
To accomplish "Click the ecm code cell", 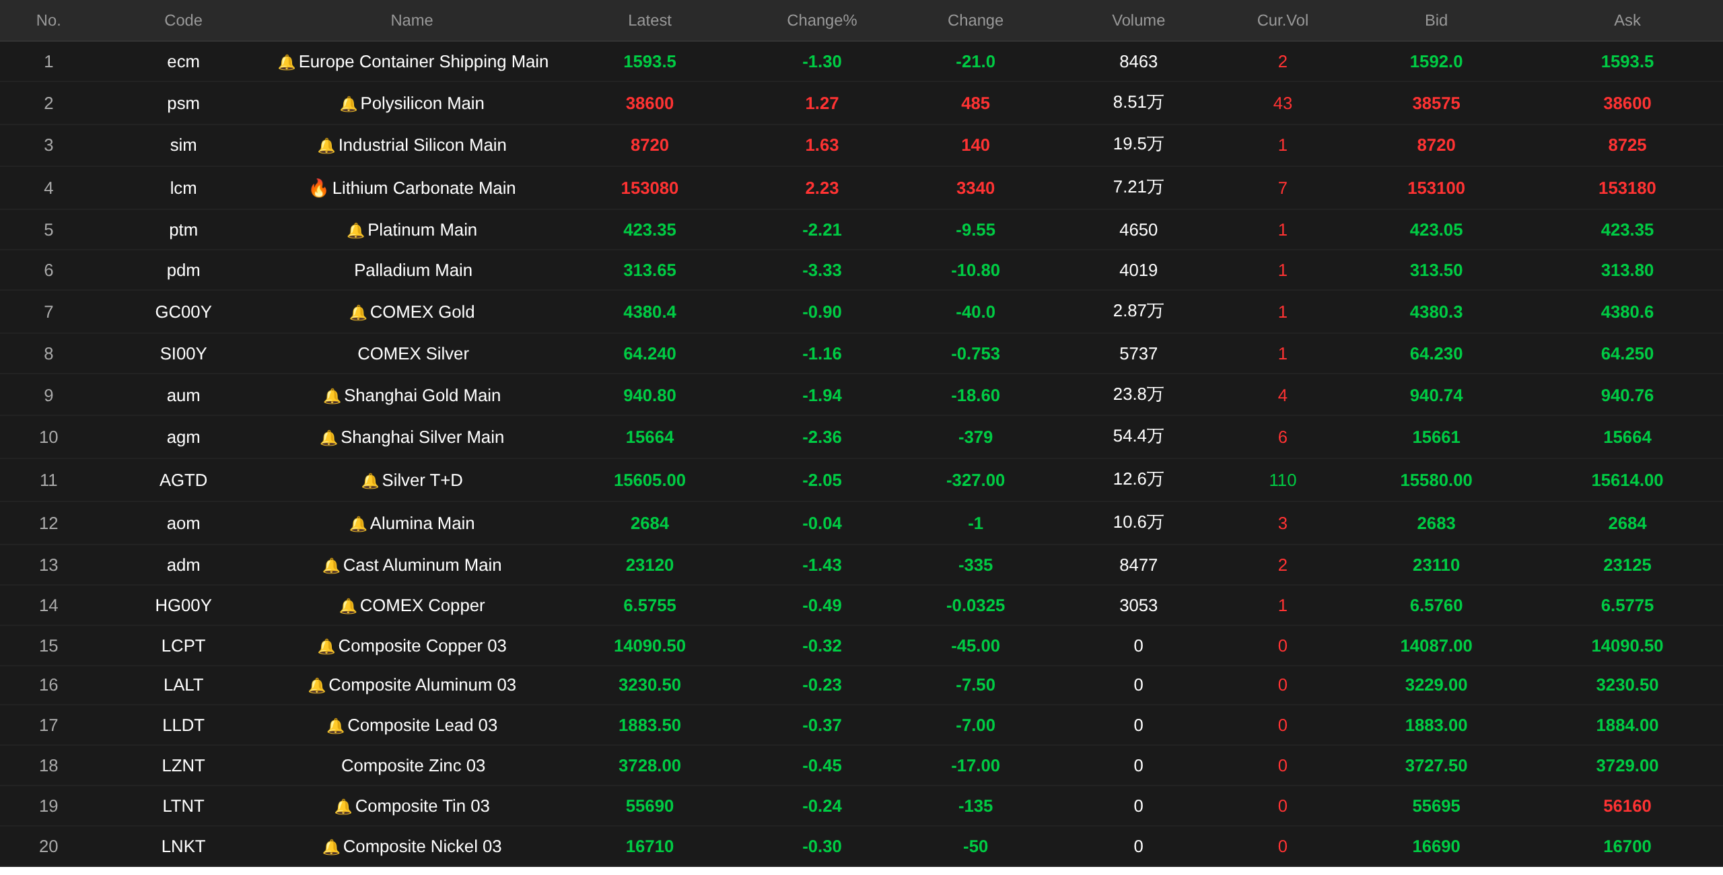I will [183, 61].
